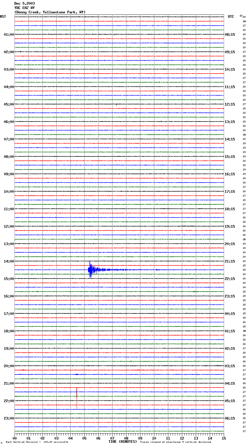The width and height of the screenshot is (247, 446).
Task: Select the "22:00" MST time label
Action: click(x=9, y=401)
